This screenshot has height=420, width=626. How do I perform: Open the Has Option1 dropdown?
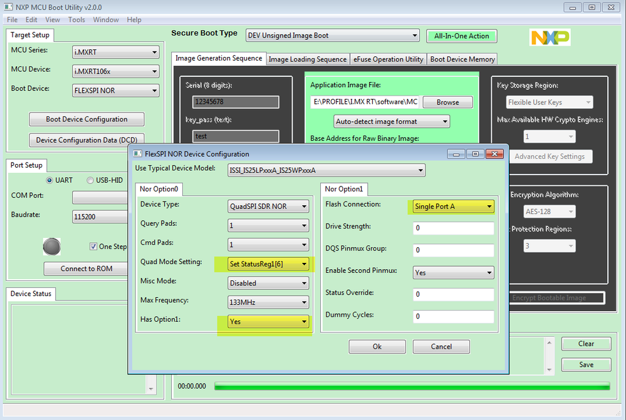click(268, 322)
